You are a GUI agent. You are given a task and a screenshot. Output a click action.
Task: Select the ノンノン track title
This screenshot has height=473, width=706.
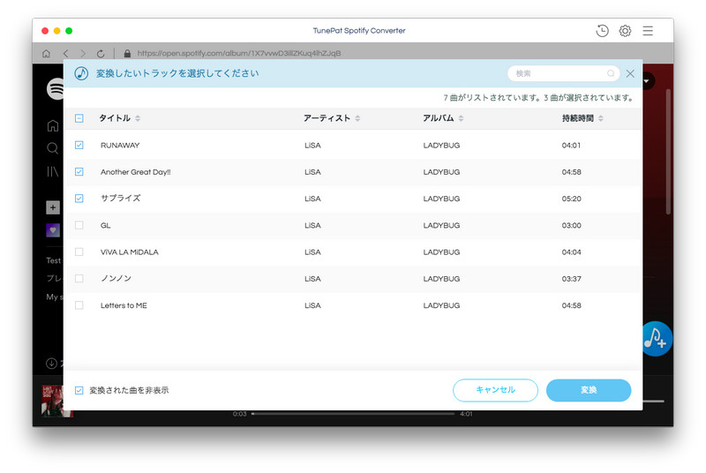pos(116,278)
